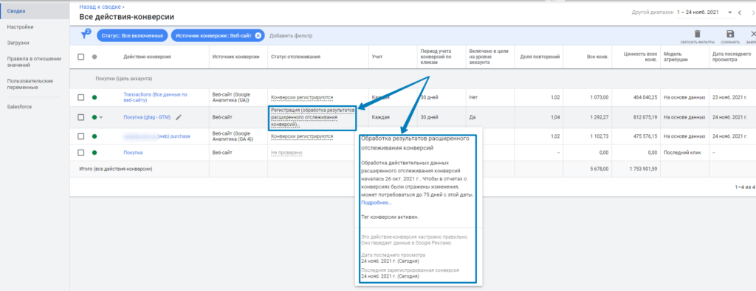Click Конверсии регистрируются status in Transactions row
Screen dimensions: 756x291
(x=302, y=98)
